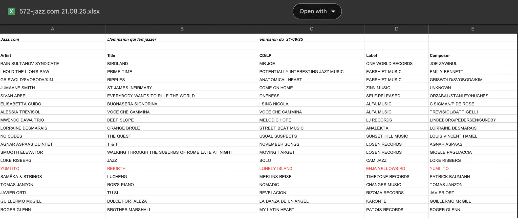Select the 'LJ RECORDS' label cell
The height and width of the screenshot is (218, 518).
tap(397, 119)
